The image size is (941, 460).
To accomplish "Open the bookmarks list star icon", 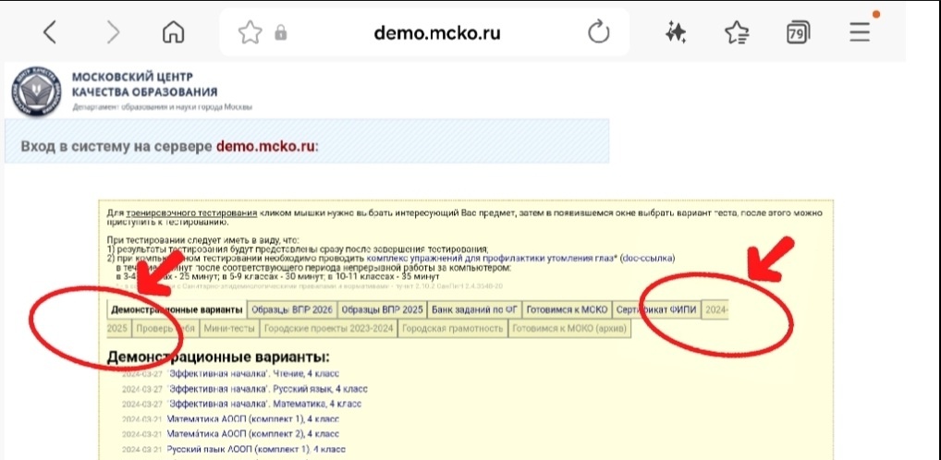I will pyautogui.click(x=737, y=32).
